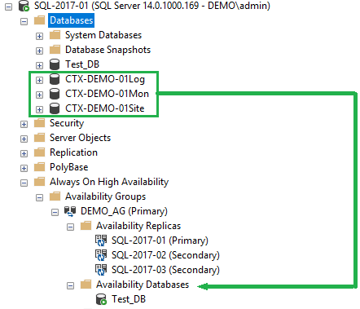Select the SQL-2017-02 (Secondary) replica label
The width and height of the screenshot is (360, 309).
165,255
